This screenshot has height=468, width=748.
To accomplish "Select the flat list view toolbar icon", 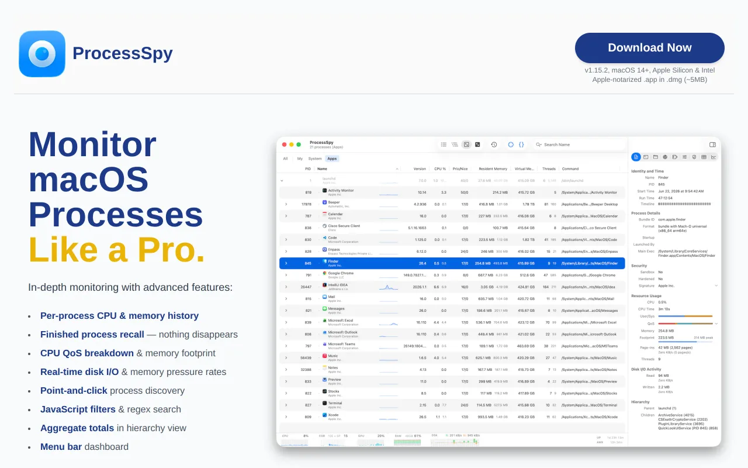I will coord(444,144).
